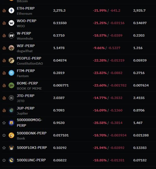This screenshot has width=156, height=169.
Task: Open the 1000FLOKI-PERP market
Action: pyautogui.click(x=32, y=148)
